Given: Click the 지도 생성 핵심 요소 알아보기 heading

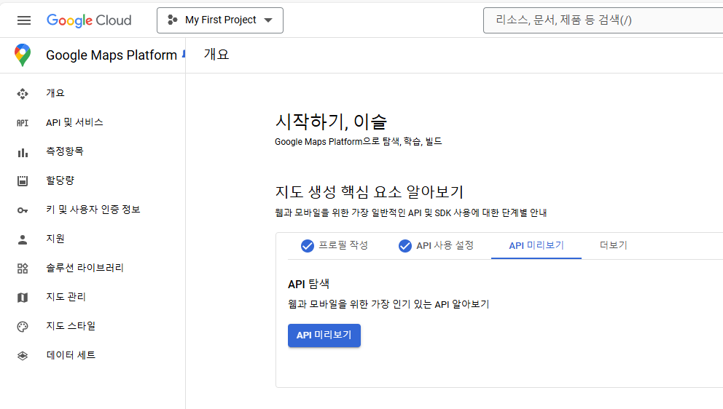Looking at the screenshot, I should point(370,191).
